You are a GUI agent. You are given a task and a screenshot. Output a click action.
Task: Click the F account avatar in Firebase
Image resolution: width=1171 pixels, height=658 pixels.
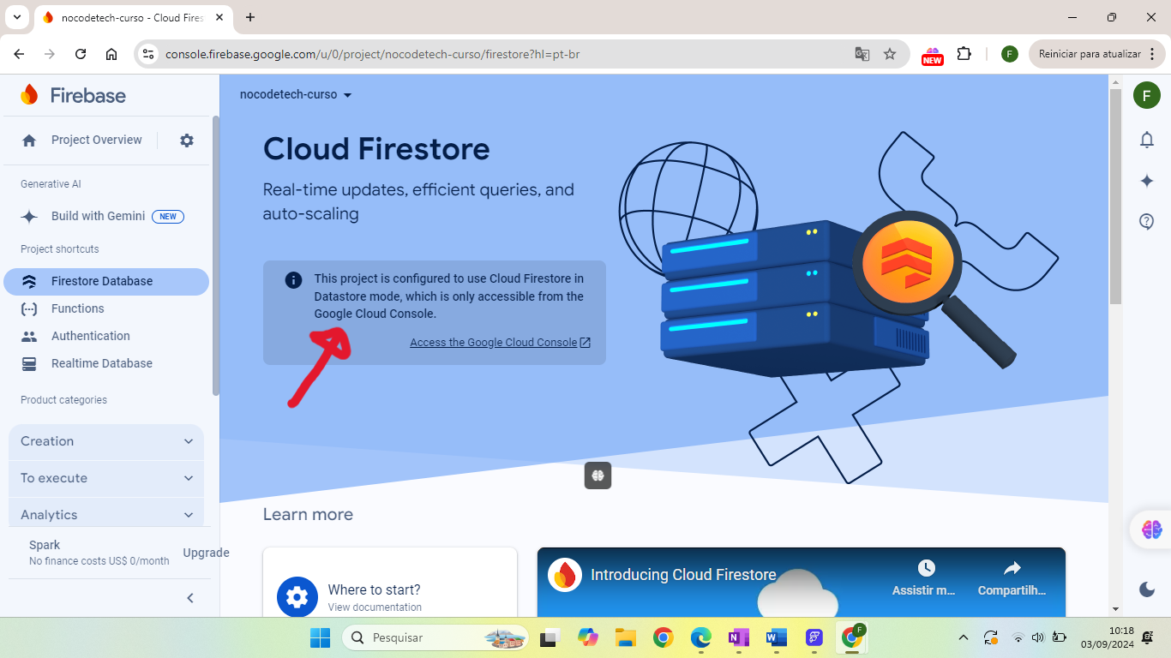point(1147,95)
